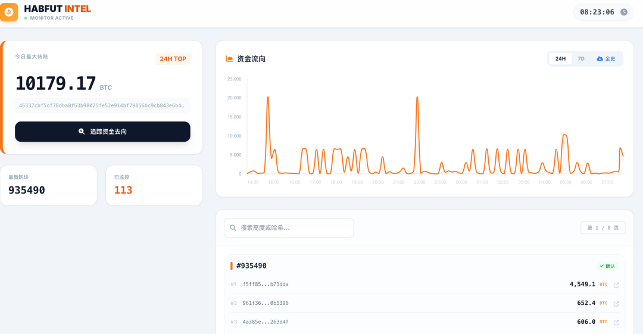Image resolution: width=643 pixels, height=334 pixels.
Task: Click the 22:00 spike on the chart
Action: 417,98
